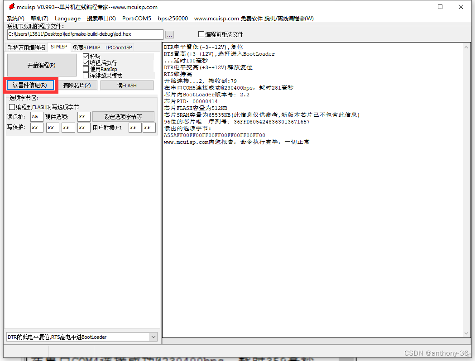475x361 pixels.
Task: Enable 连续烧录模式 continuous burn mode
Action: pyautogui.click(x=86, y=76)
